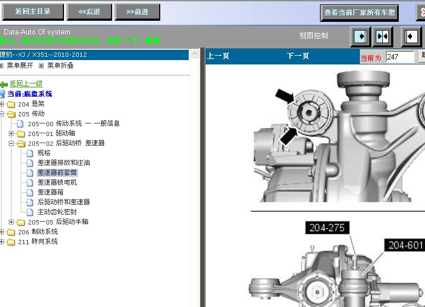Click the center-split view control icon
The image size is (425, 307).
coord(383,37)
